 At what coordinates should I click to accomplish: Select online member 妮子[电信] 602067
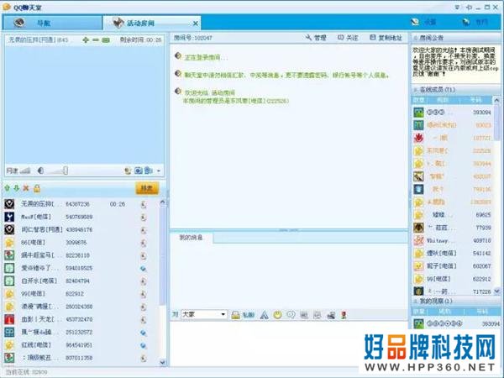[452, 266]
